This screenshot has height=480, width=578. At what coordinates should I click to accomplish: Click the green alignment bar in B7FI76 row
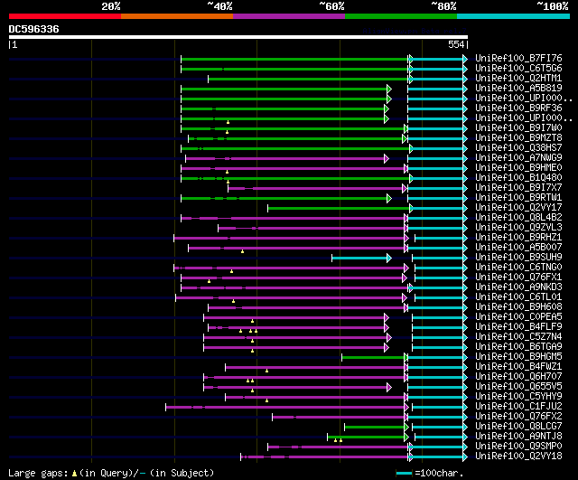click(x=295, y=59)
